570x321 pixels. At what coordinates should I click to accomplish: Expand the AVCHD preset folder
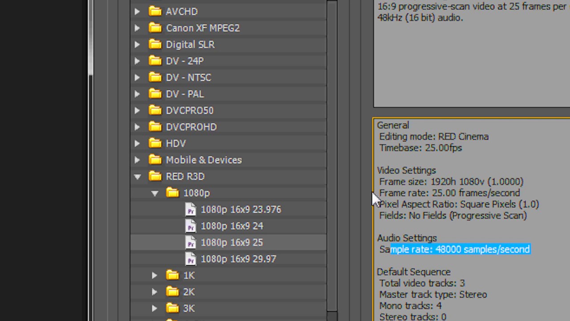click(137, 12)
